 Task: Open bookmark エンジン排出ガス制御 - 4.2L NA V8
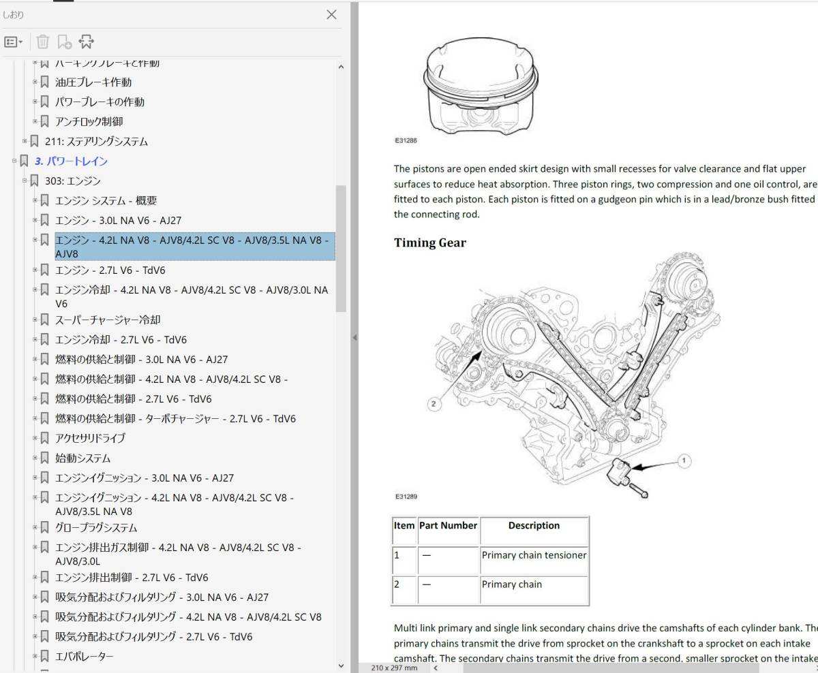click(x=178, y=554)
